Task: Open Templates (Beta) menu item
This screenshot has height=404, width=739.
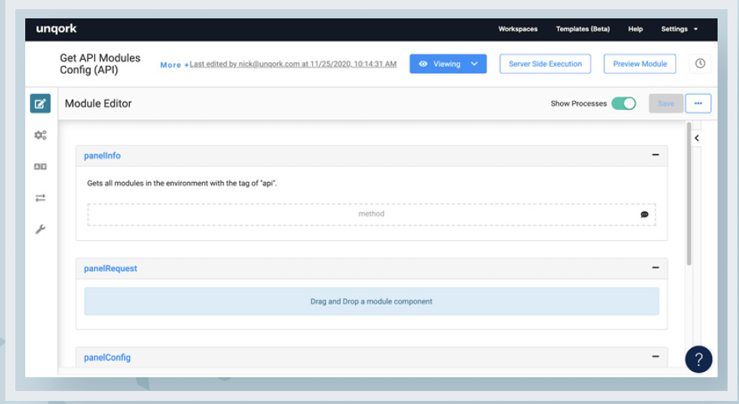Action: (x=582, y=29)
